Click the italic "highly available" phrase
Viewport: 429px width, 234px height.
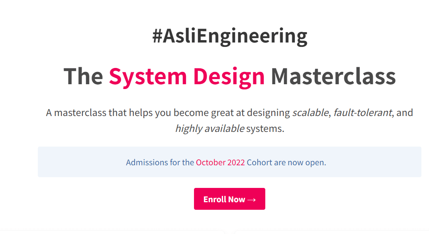tap(210, 129)
